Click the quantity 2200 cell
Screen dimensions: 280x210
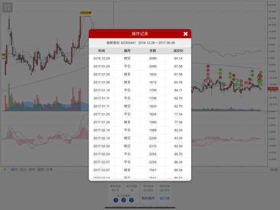tap(153, 138)
